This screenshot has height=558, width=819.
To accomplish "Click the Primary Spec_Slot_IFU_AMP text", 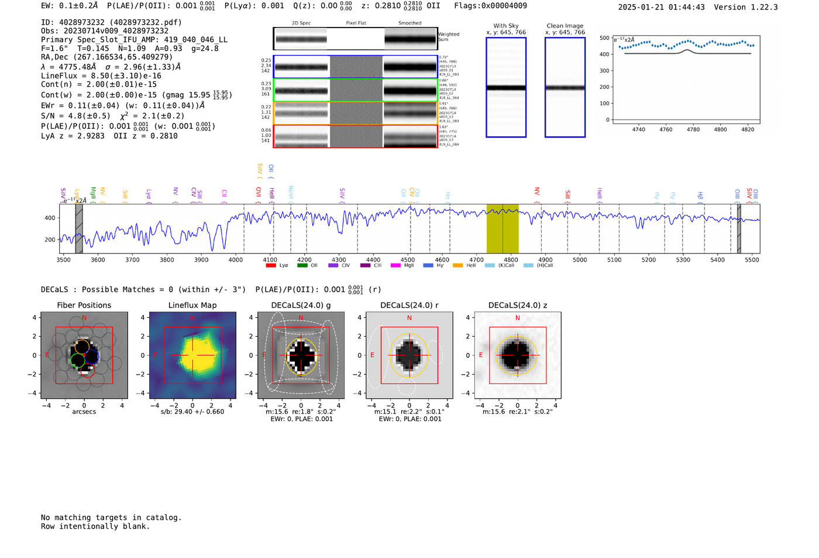I will point(134,40).
